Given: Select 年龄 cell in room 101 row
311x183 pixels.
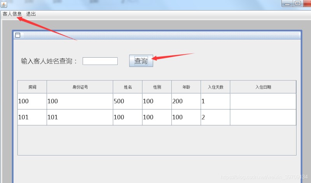Looking at the screenshot, I should [x=186, y=117].
